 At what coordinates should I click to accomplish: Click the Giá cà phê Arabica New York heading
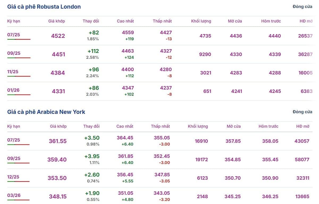[x=46, y=112]
